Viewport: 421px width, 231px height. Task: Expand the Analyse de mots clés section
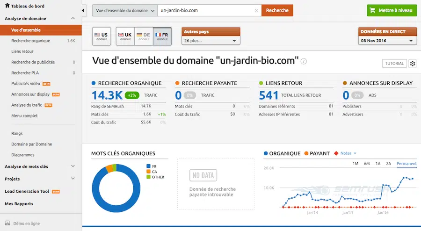pos(73,166)
